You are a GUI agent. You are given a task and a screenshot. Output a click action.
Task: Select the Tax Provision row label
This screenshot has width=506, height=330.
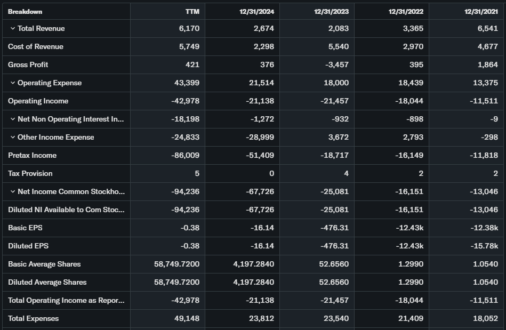click(30, 173)
